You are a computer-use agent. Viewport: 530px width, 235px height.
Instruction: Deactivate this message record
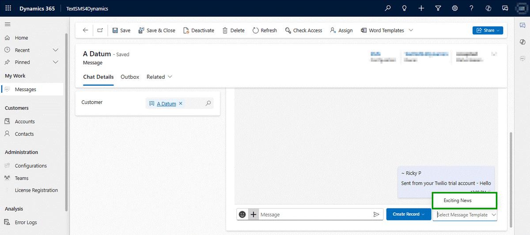pos(198,30)
